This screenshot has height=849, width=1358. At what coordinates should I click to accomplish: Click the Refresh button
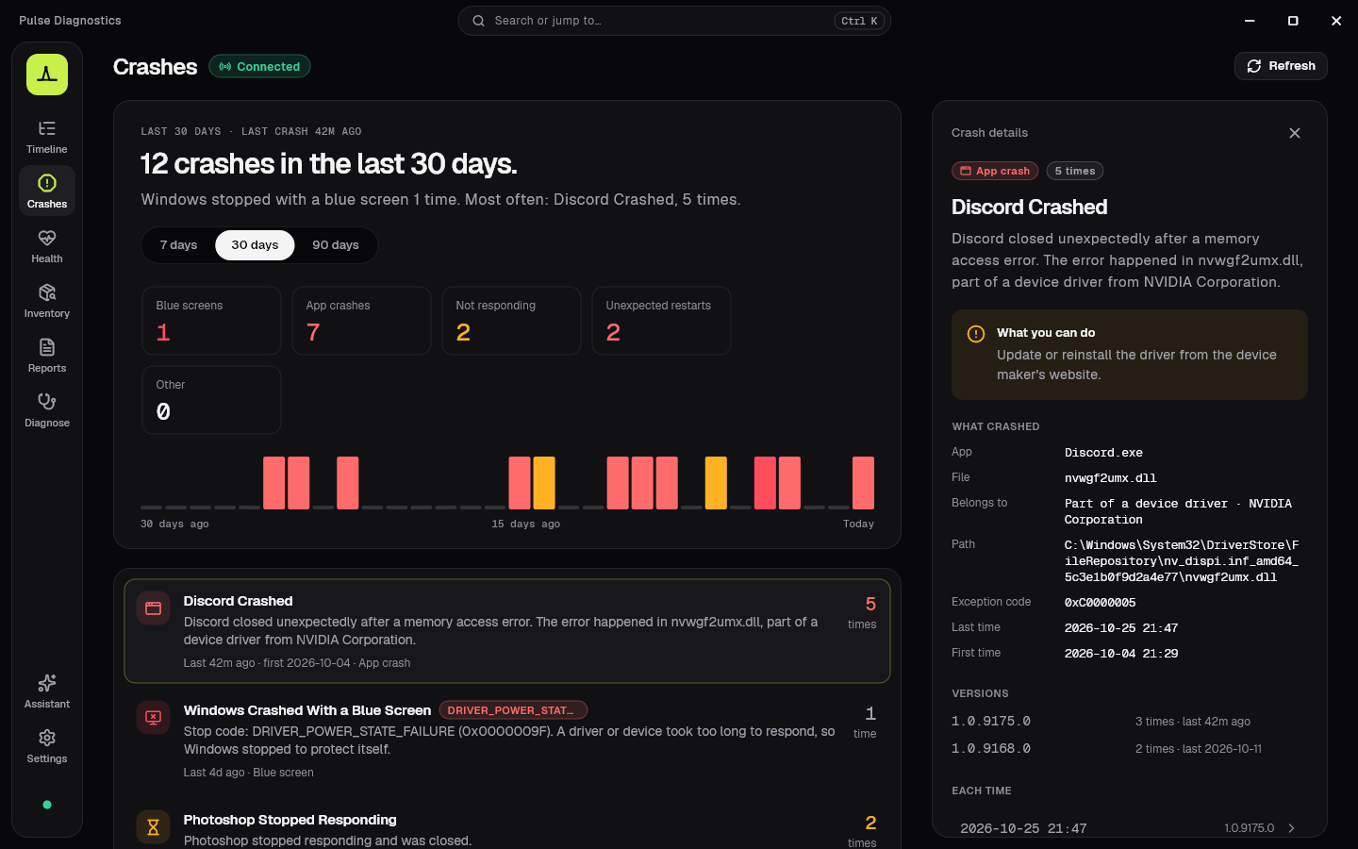click(x=1281, y=66)
